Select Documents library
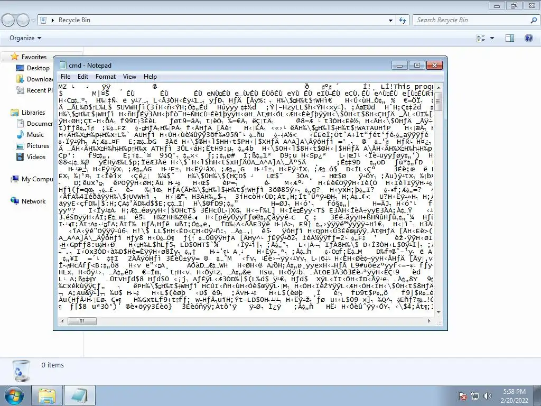The width and height of the screenshot is (541, 406). pos(40,124)
